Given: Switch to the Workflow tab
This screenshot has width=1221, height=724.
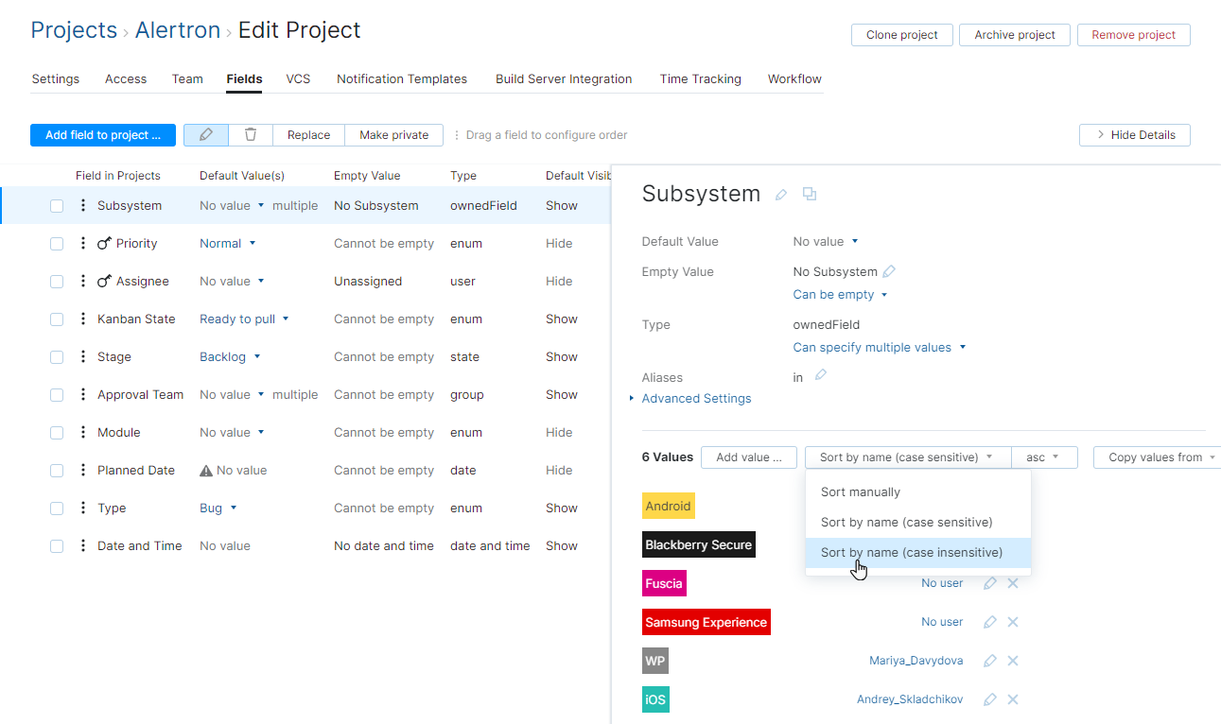Looking at the screenshot, I should point(794,78).
